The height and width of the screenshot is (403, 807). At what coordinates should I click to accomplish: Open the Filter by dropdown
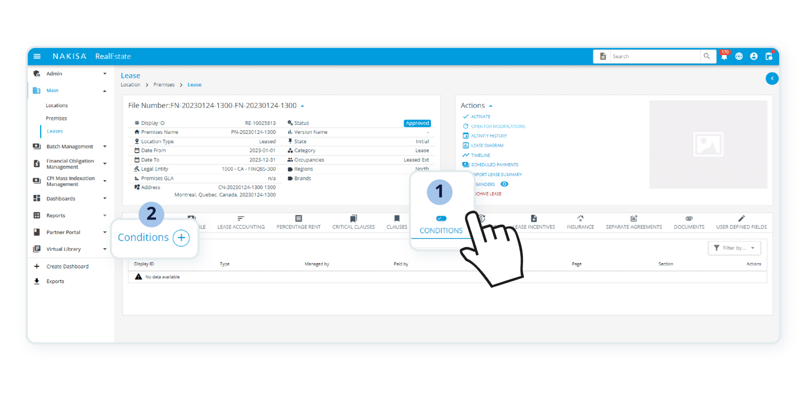click(734, 248)
